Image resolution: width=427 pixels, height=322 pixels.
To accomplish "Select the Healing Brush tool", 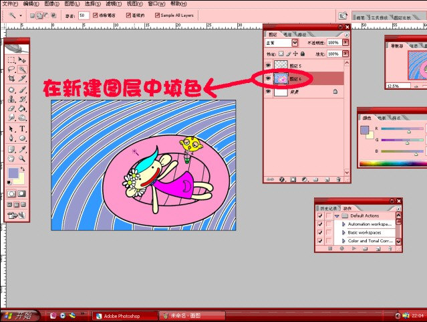I will [11, 90].
